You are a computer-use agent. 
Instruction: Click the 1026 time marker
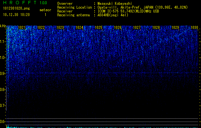(118, 28)
